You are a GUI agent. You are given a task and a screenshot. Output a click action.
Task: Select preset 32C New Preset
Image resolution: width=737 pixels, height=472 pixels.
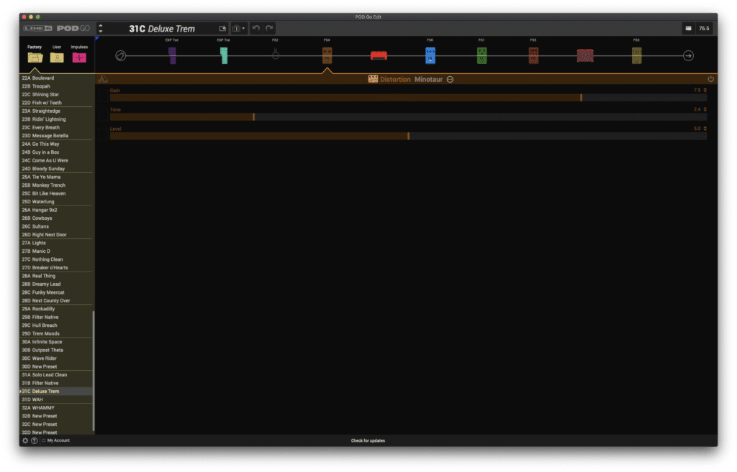click(56, 425)
